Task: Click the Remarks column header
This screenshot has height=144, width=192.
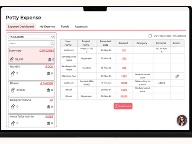Action: point(162,43)
